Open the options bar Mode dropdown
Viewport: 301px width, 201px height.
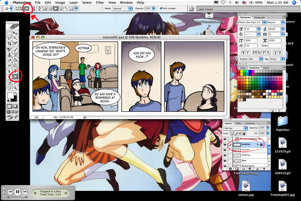click(122, 8)
